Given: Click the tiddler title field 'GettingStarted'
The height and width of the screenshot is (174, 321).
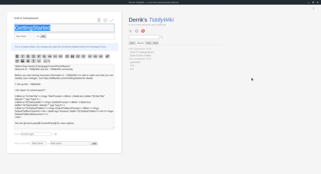Looking at the screenshot, I should [x=64, y=28].
